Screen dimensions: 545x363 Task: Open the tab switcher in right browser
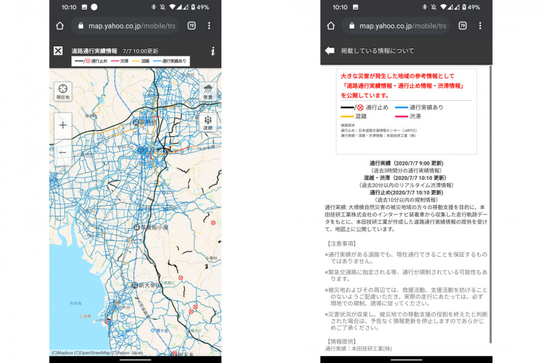pyautogui.click(x=463, y=26)
